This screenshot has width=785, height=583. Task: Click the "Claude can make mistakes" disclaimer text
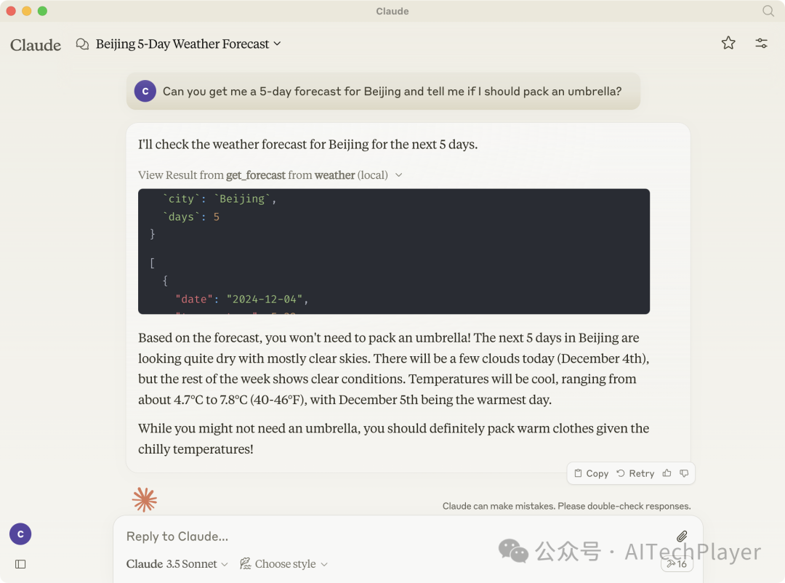pyautogui.click(x=566, y=506)
